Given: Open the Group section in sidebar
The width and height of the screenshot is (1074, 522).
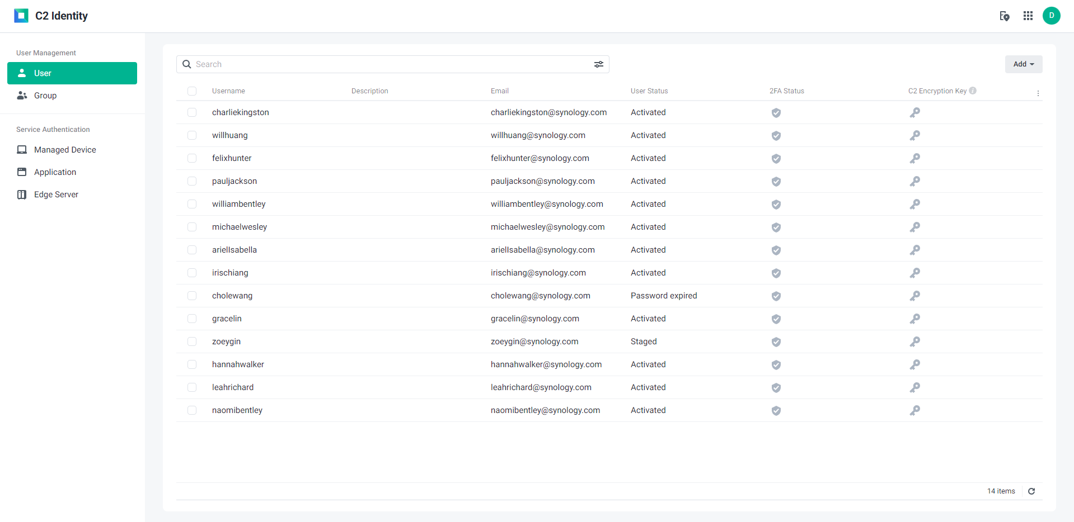Looking at the screenshot, I should pyautogui.click(x=72, y=96).
